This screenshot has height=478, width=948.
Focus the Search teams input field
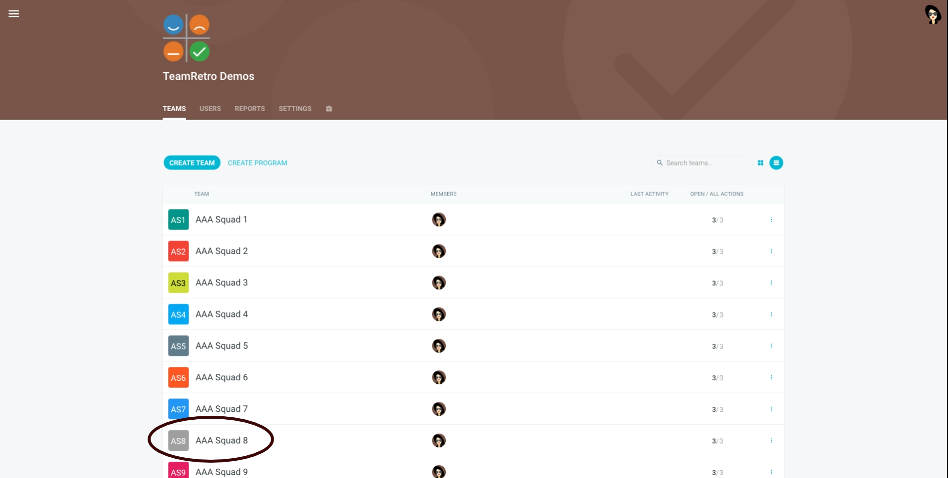click(702, 163)
